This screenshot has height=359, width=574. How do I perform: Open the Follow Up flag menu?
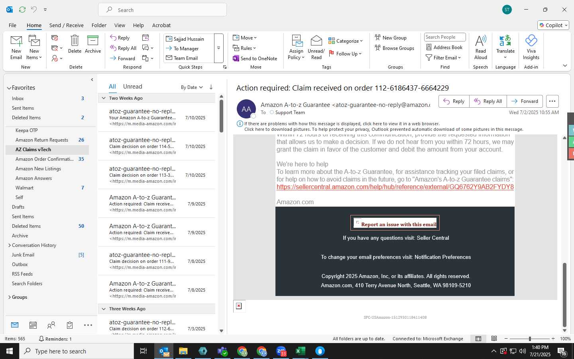(x=345, y=53)
